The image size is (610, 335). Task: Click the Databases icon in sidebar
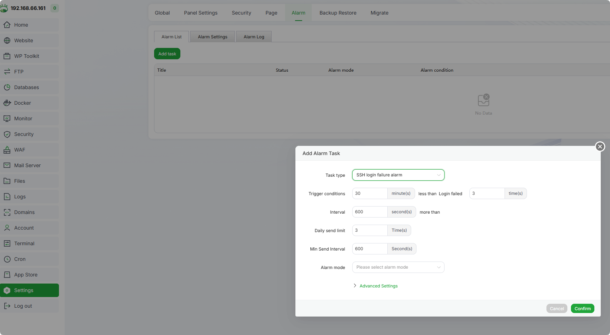pyautogui.click(x=7, y=87)
